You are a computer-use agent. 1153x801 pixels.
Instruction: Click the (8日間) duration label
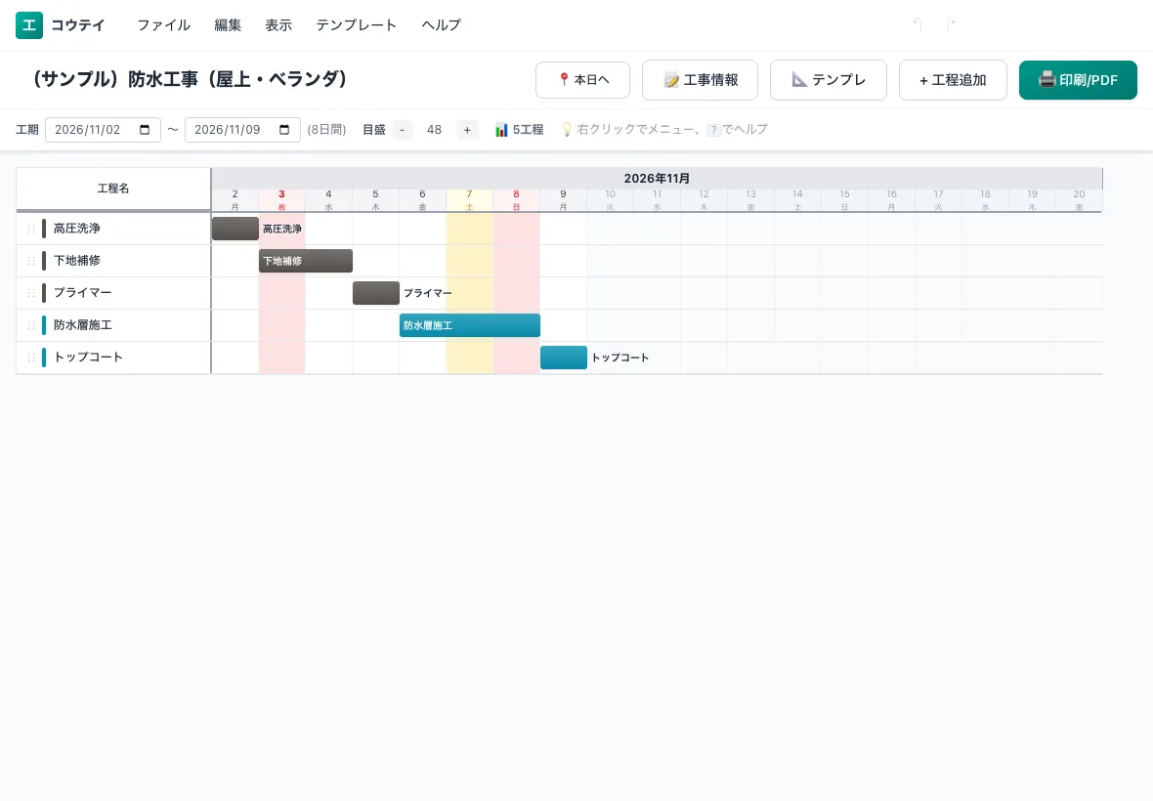[x=326, y=130]
